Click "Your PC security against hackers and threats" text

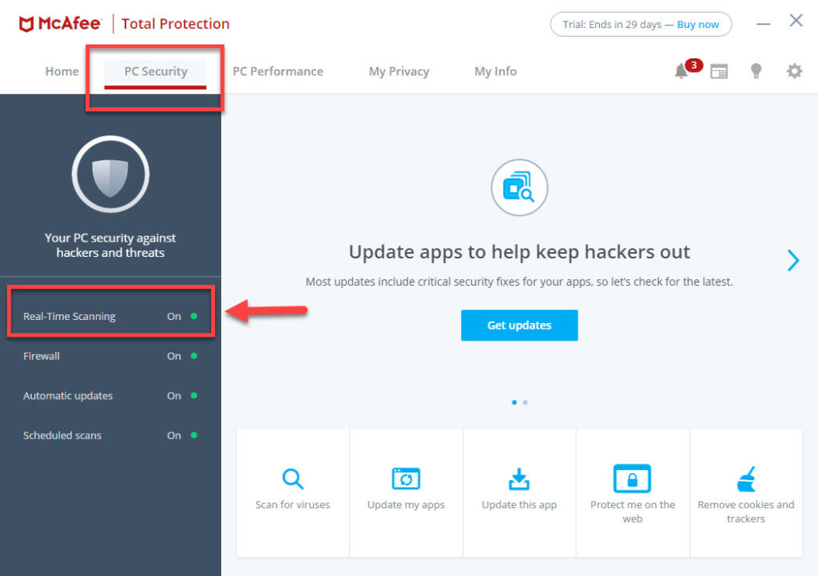[x=110, y=245]
